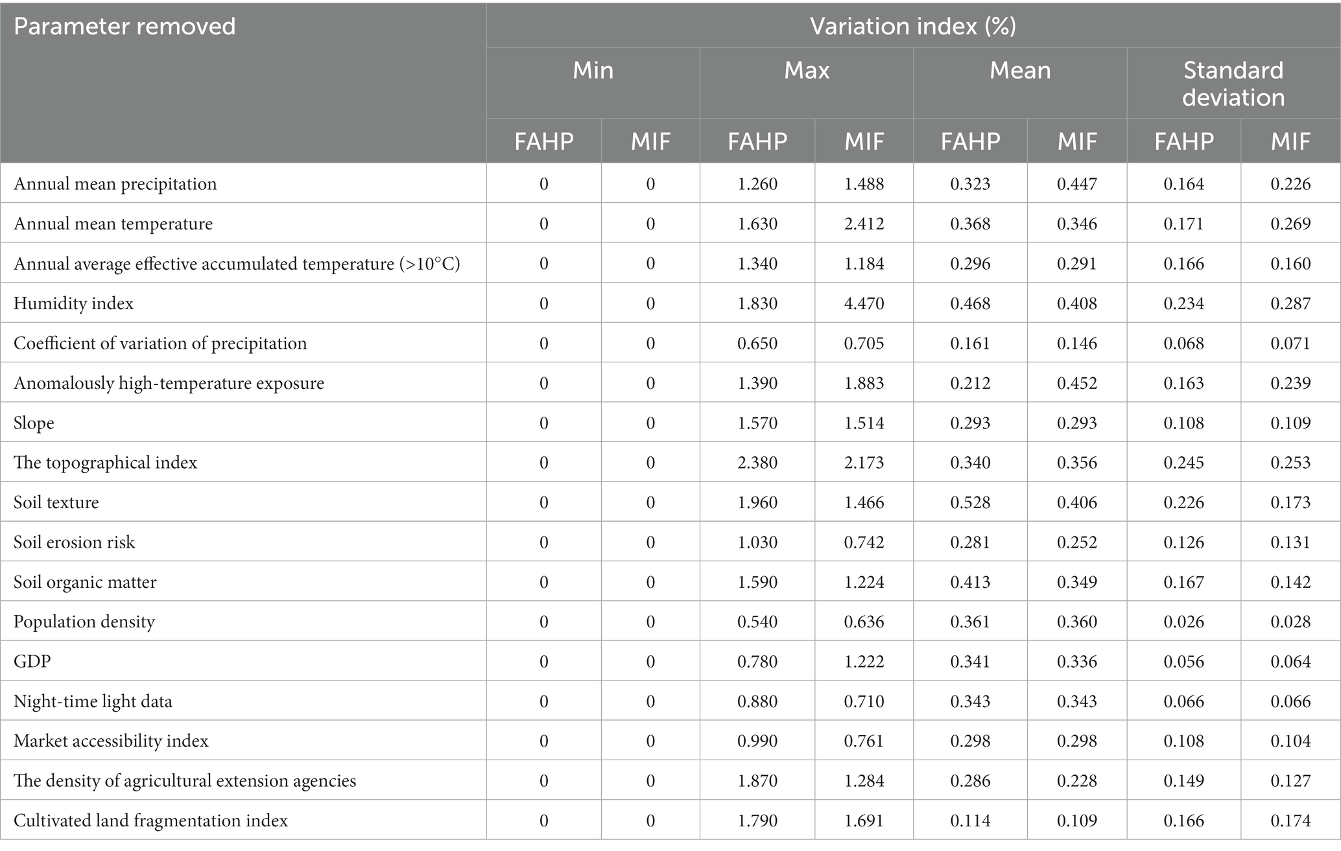Select the 'Annual mean temperature' row label
This screenshot has width=1341, height=851.
[113, 224]
